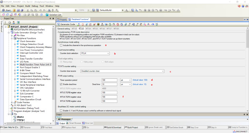The image size is (249, 133).
Task: Expand the Code Preview tree node
Action: click(x=12, y=102)
